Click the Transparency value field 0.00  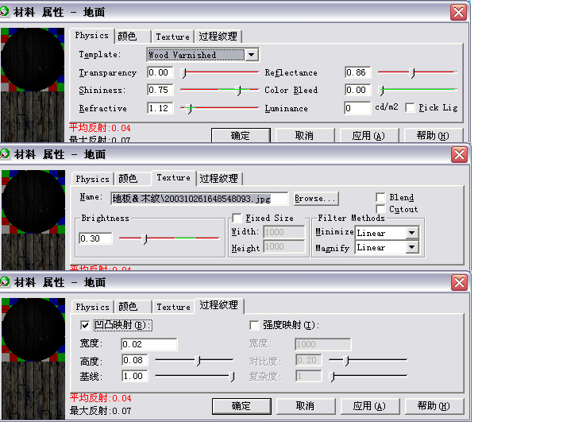pyautogui.click(x=160, y=72)
